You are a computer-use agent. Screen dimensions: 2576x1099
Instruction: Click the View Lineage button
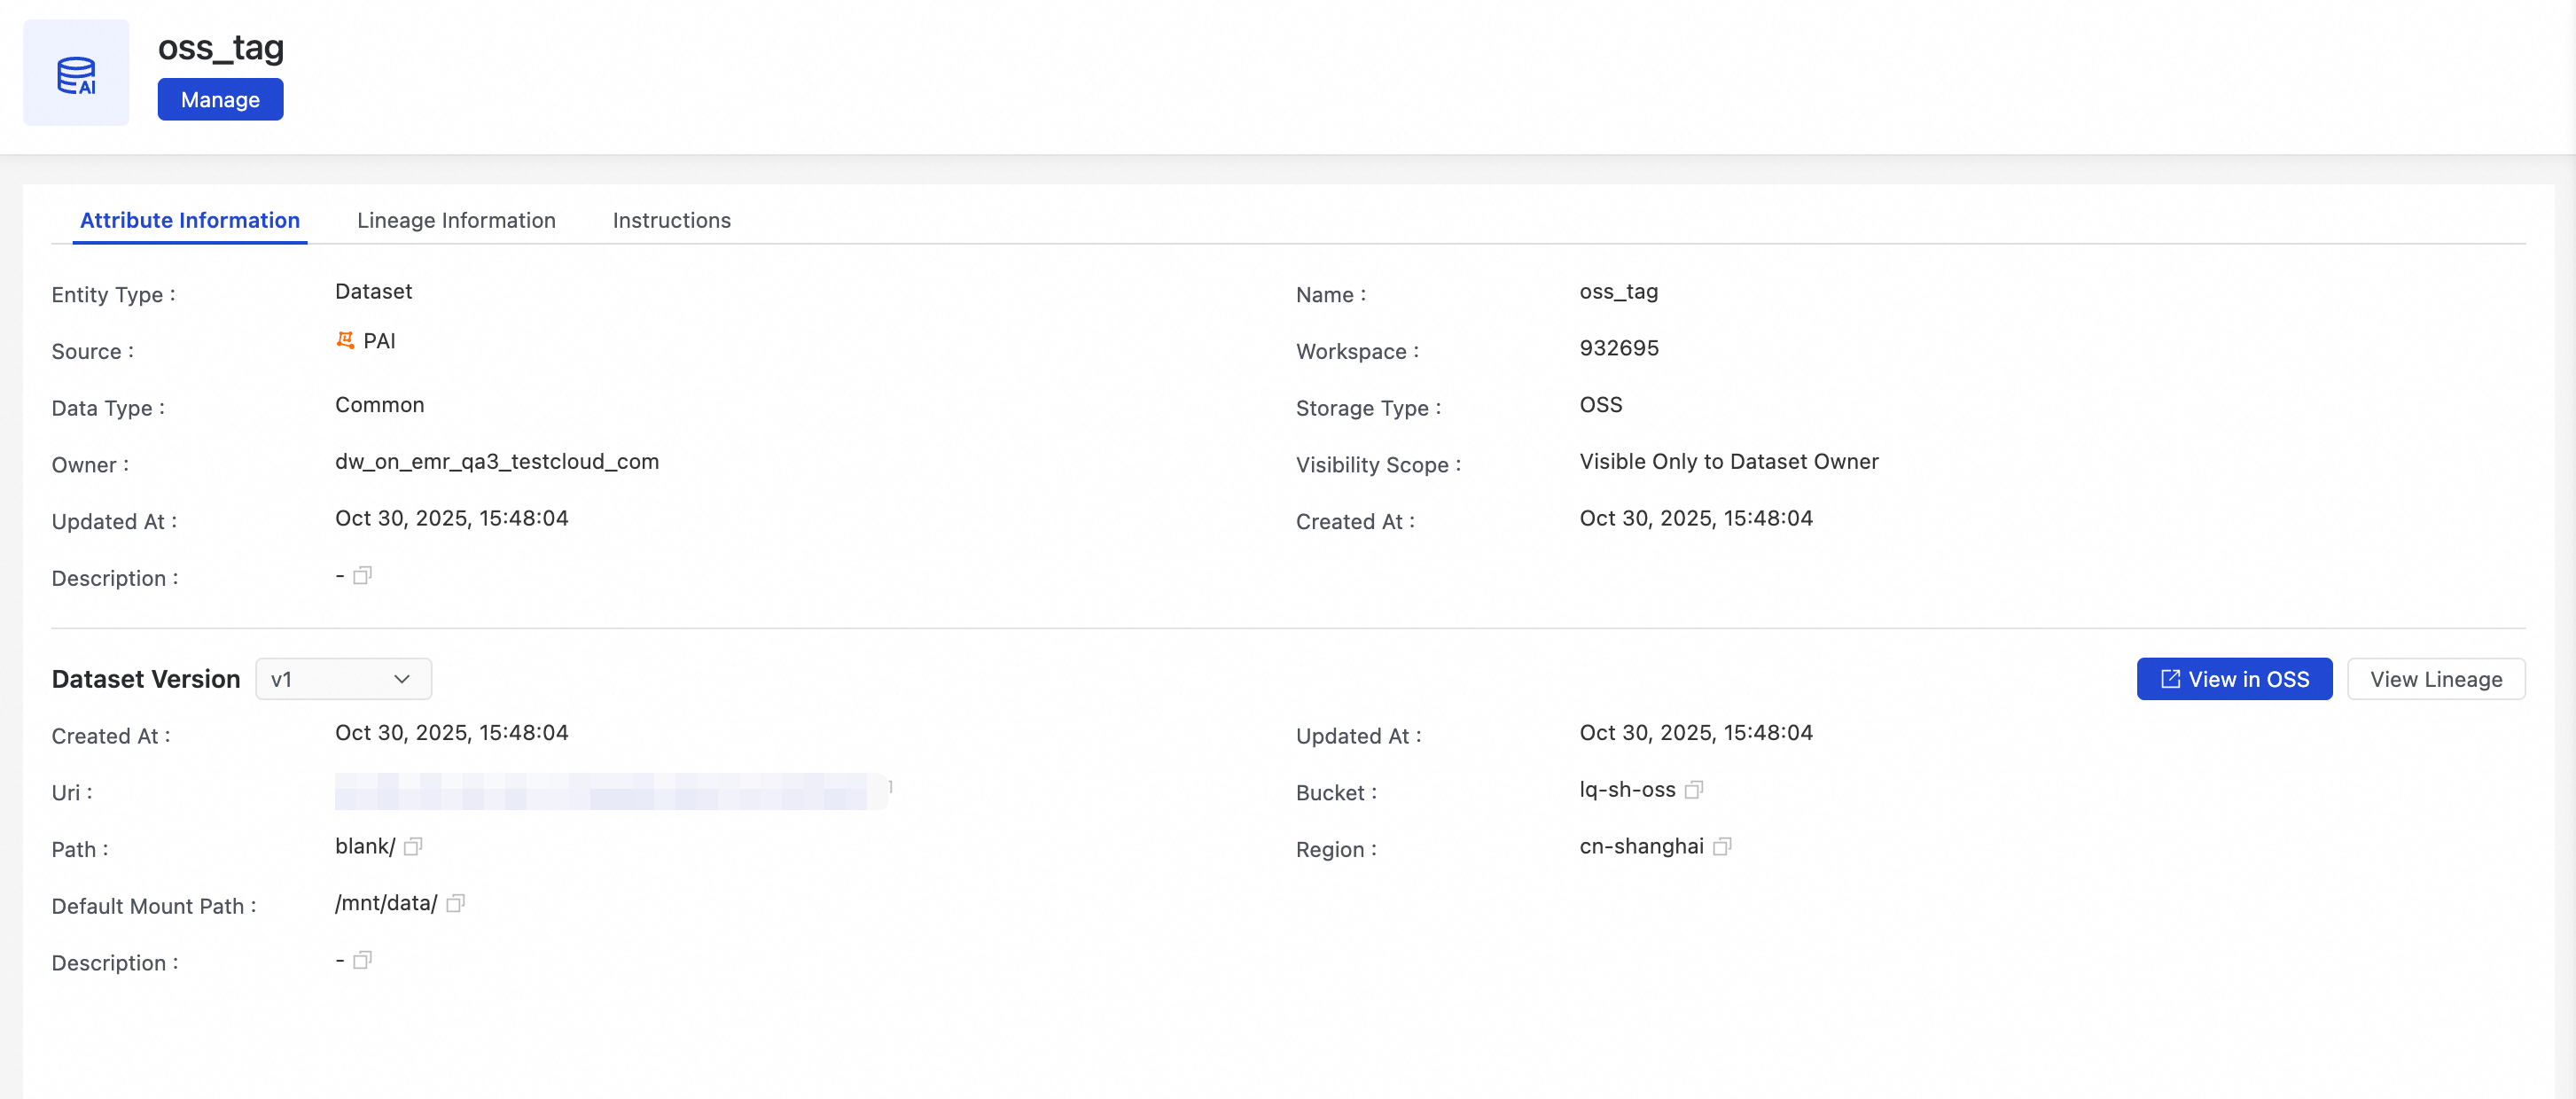2435,680
